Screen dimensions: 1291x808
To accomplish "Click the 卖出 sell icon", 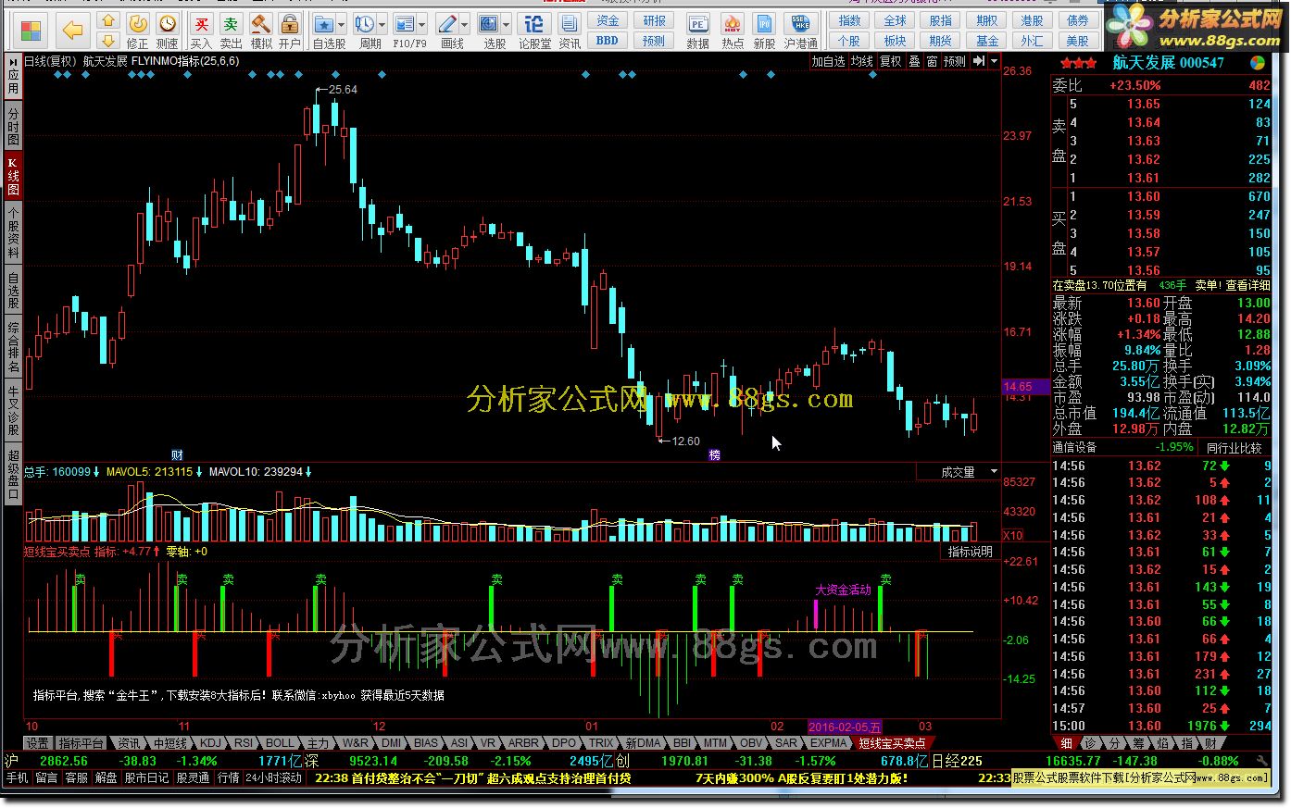I will coord(231,31).
